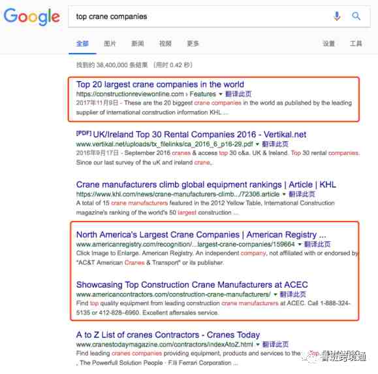This screenshot has height=374, width=378.
Task: Switch to the 新闻 (News) tab
Action: click(x=137, y=44)
